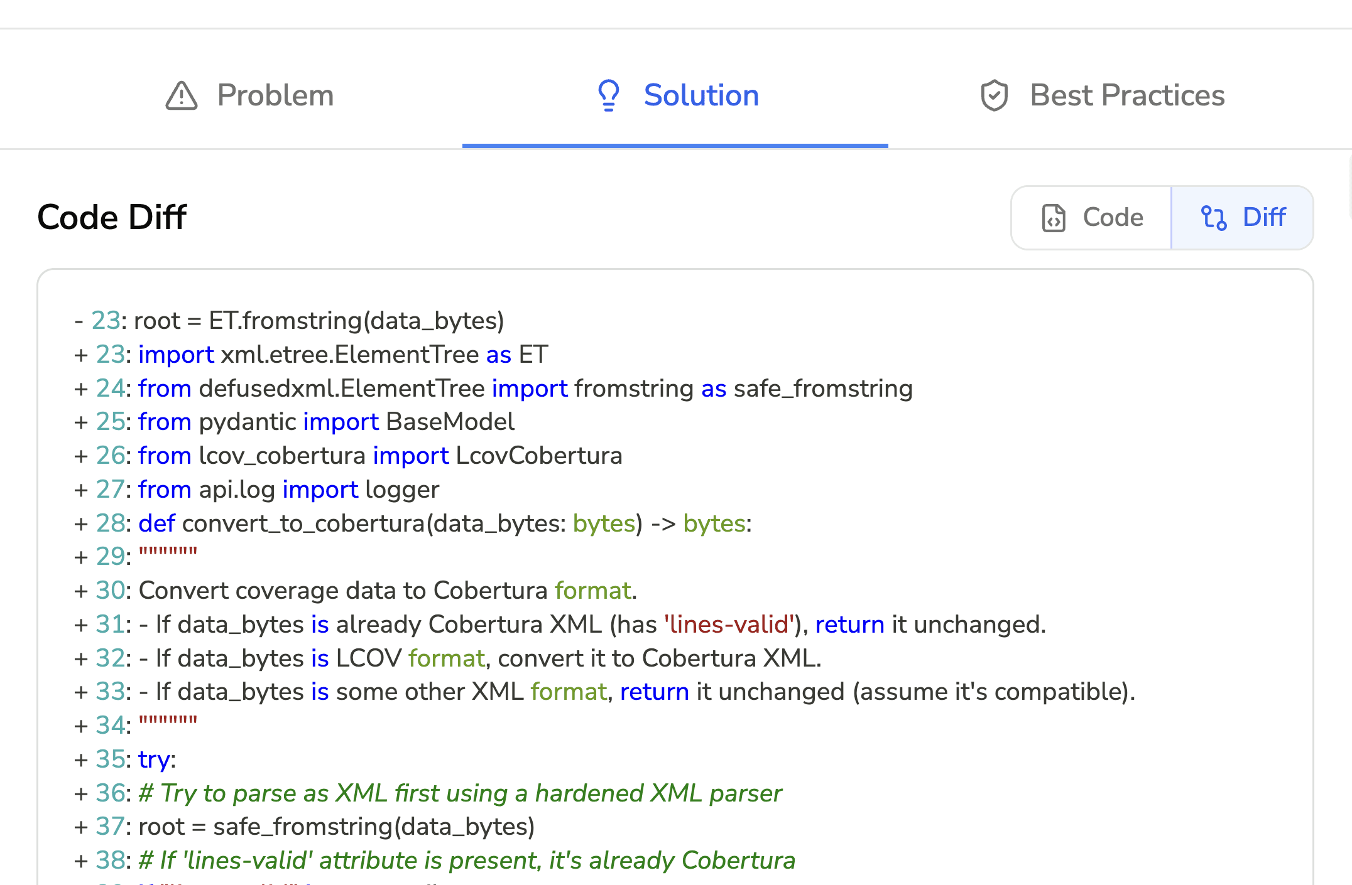Click the code file icon inside the Code button
Viewport: 1352px width, 885px height.
1055,217
